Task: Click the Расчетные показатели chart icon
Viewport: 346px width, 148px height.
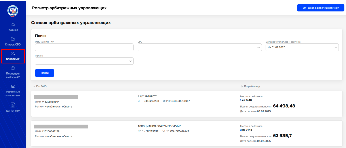Action: pos(13,86)
